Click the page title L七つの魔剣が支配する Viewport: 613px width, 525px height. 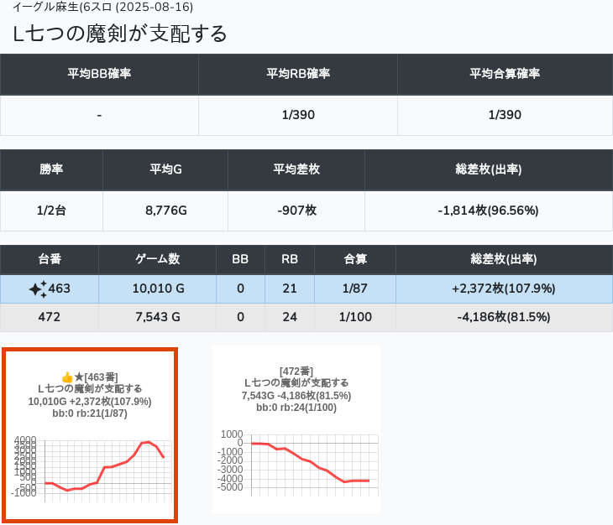tap(120, 34)
